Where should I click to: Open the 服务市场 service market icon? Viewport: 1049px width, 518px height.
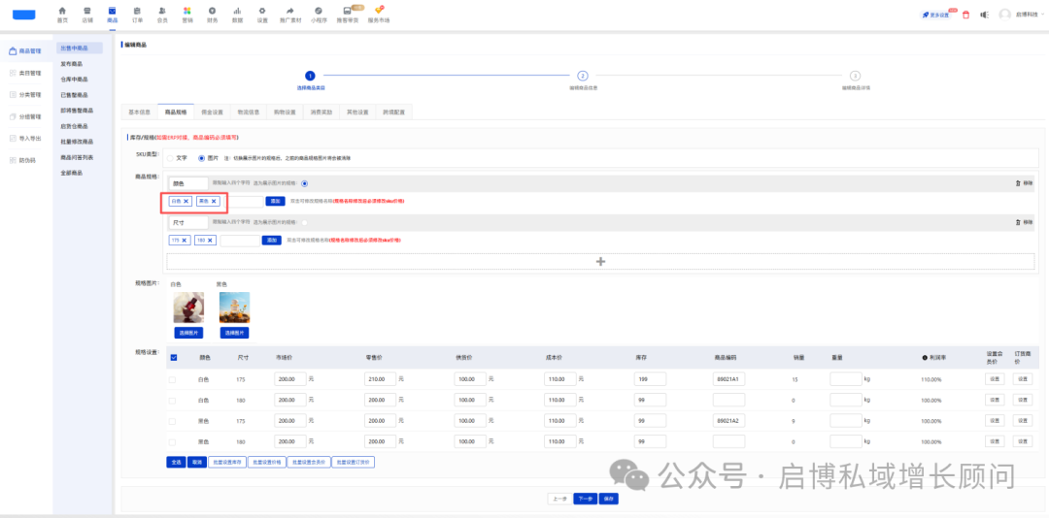click(x=379, y=11)
